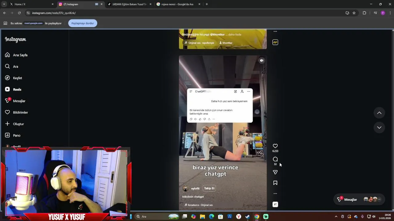Share the reel via send icon

click(x=275, y=172)
